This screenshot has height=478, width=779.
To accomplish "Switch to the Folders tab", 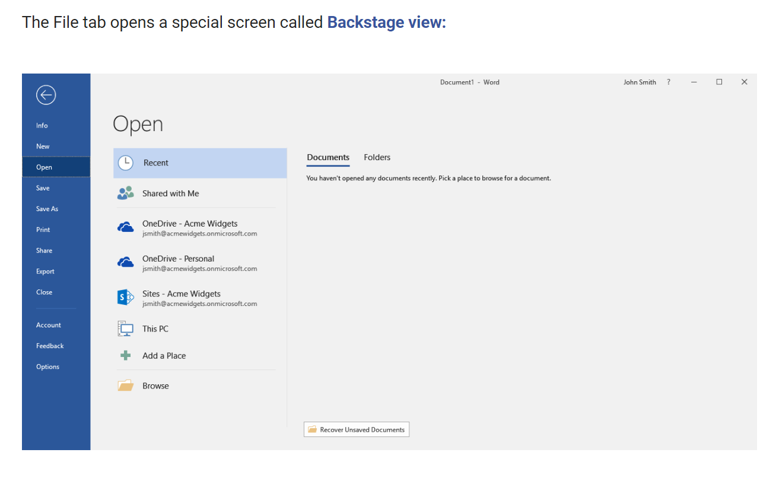I will pyautogui.click(x=377, y=158).
